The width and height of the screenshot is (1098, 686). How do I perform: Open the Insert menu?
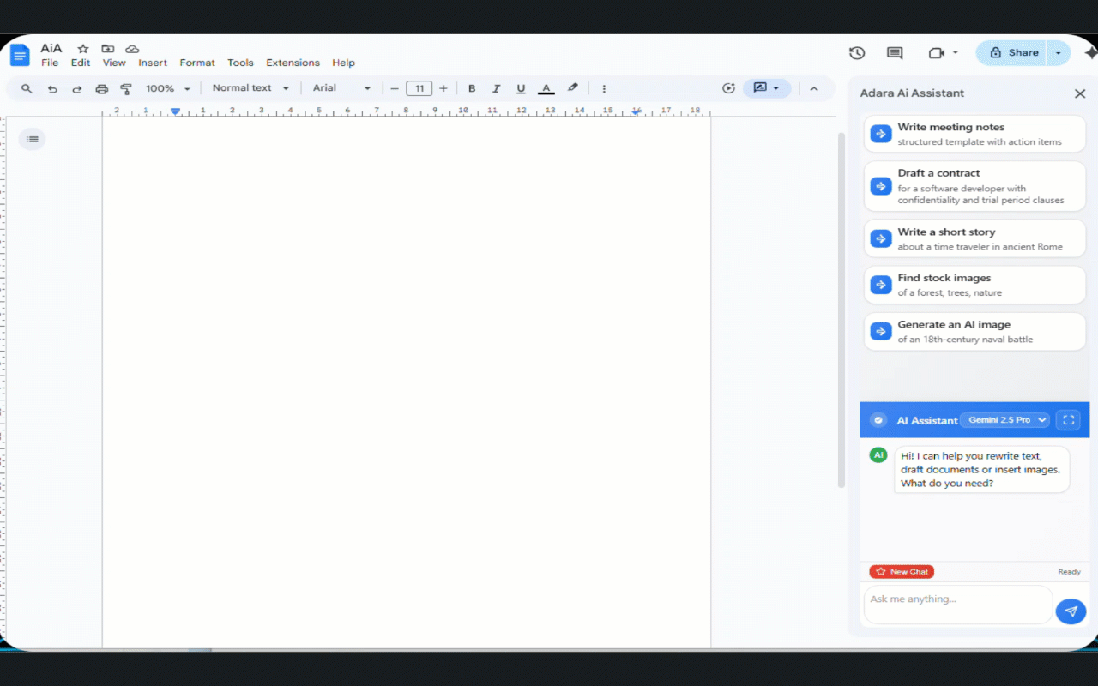tap(153, 63)
